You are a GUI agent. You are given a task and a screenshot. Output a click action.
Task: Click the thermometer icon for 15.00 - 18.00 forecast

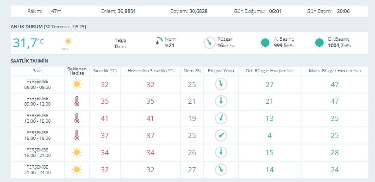(76, 135)
